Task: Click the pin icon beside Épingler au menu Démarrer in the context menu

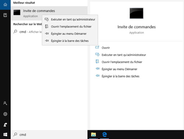Action: coord(47,33)
